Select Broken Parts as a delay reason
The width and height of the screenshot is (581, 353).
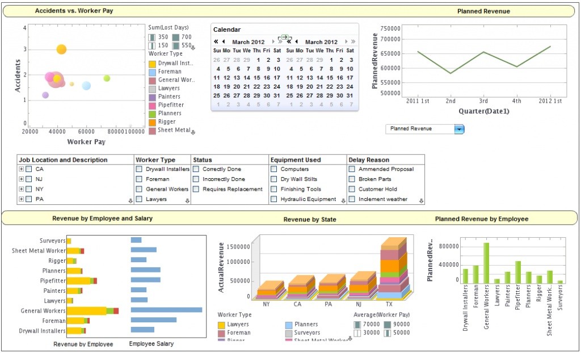tap(351, 179)
